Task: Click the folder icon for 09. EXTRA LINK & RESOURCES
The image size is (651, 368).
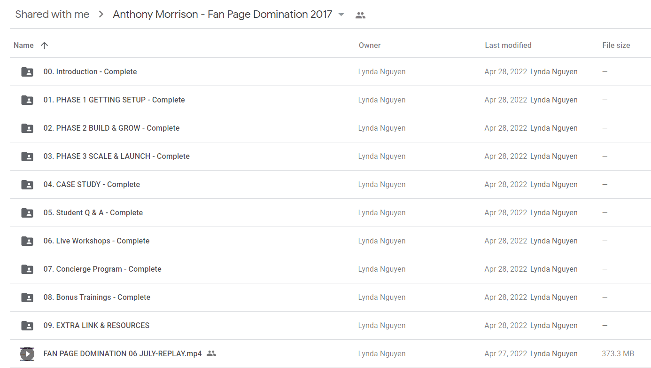Action: (x=27, y=326)
